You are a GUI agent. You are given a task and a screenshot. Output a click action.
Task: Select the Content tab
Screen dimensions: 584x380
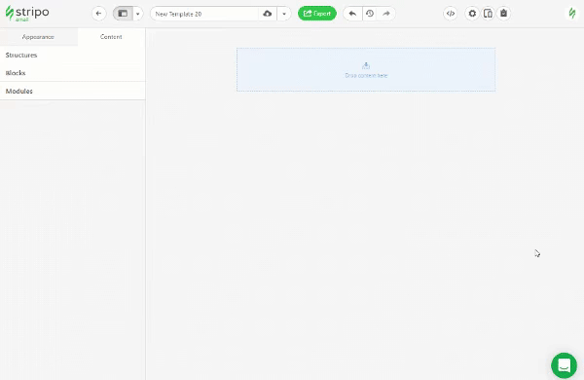pos(111,37)
